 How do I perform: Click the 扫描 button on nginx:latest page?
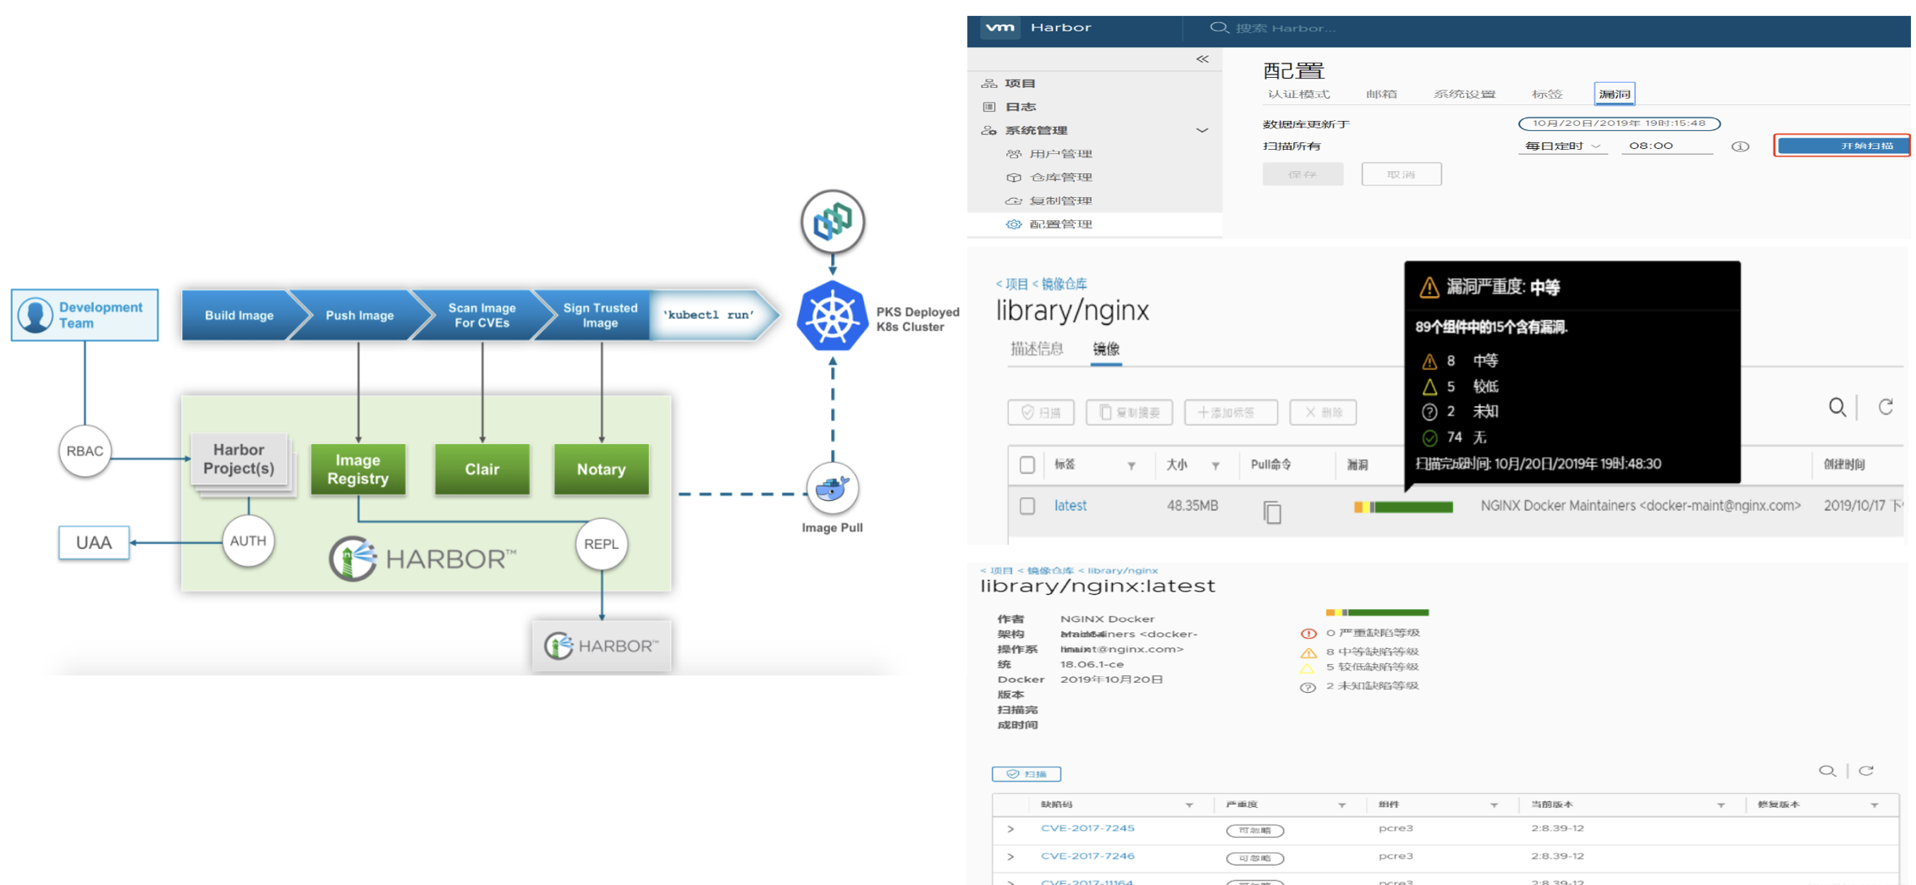click(x=1027, y=774)
